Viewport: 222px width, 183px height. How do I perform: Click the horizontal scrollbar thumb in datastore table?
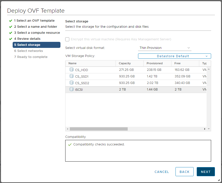point(99,129)
